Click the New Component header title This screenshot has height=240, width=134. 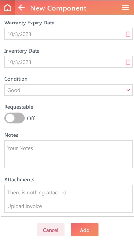point(58,8)
